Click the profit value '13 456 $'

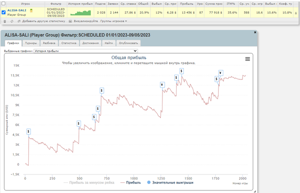click(188, 12)
